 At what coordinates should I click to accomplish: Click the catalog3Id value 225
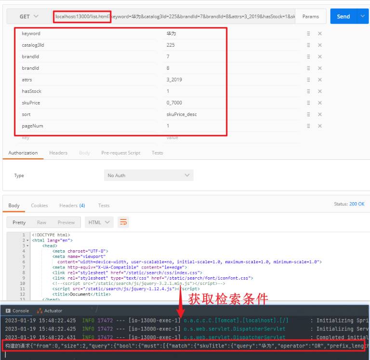pyautogui.click(x=231, y=45)
